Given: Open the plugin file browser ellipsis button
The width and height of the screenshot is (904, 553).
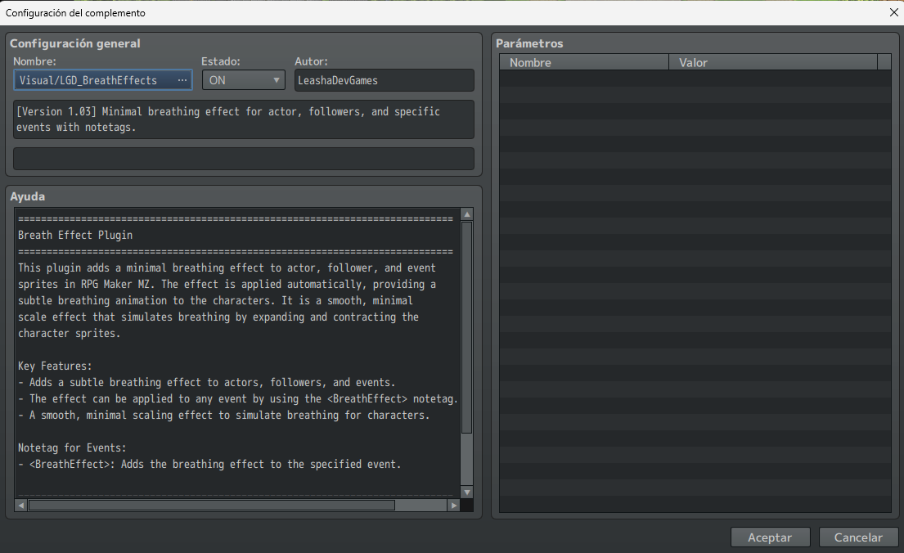Looking at the screenshot, I should (x=182, y=80).
